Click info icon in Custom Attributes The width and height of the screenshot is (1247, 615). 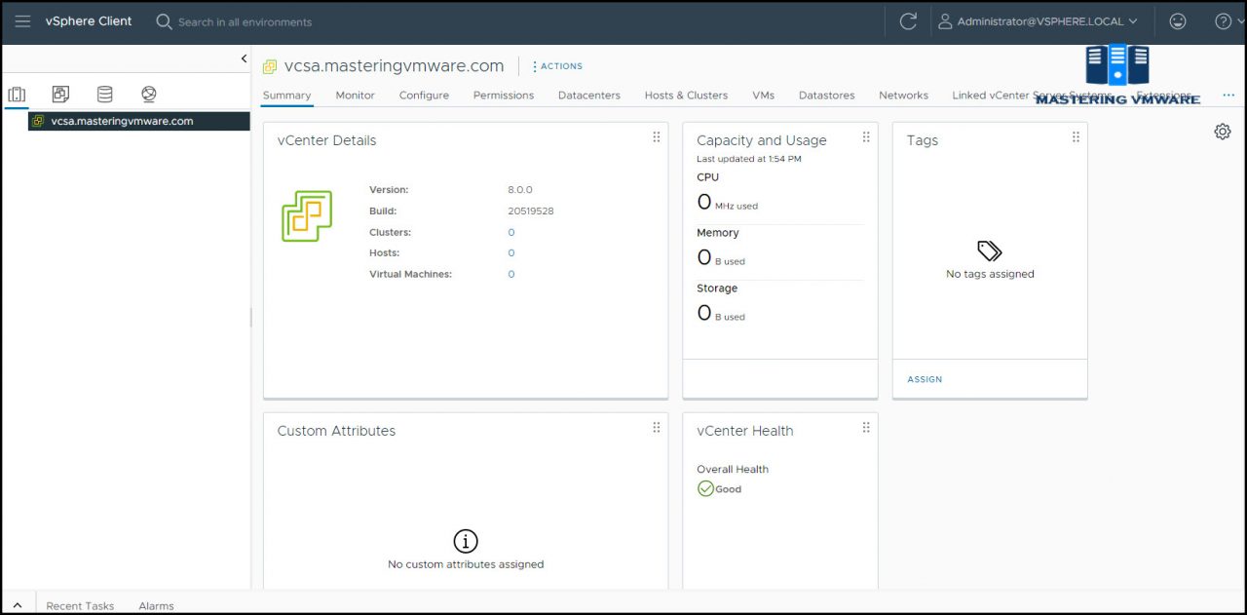click(x=466, y=541)
